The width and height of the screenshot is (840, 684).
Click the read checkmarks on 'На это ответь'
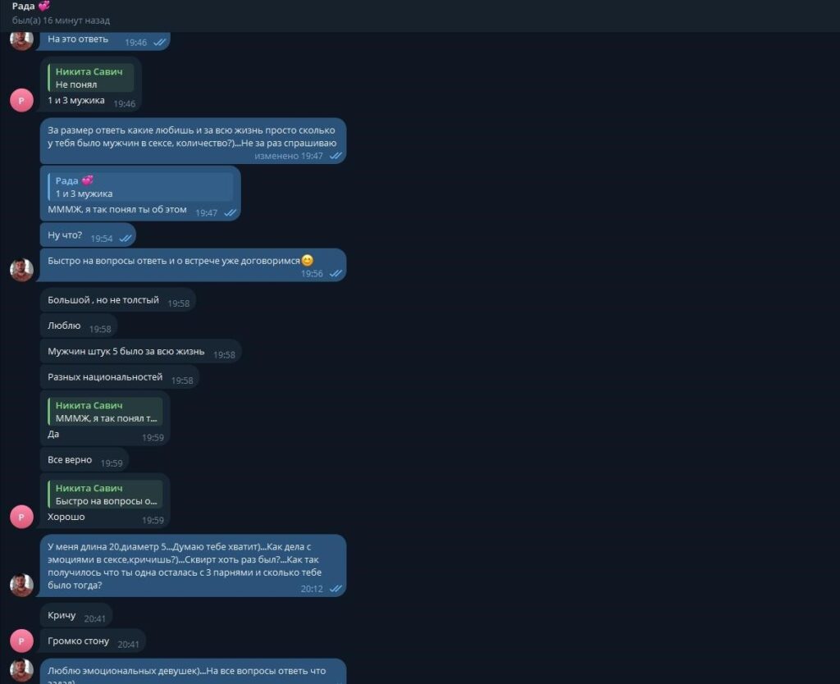[x=160, y=43]
